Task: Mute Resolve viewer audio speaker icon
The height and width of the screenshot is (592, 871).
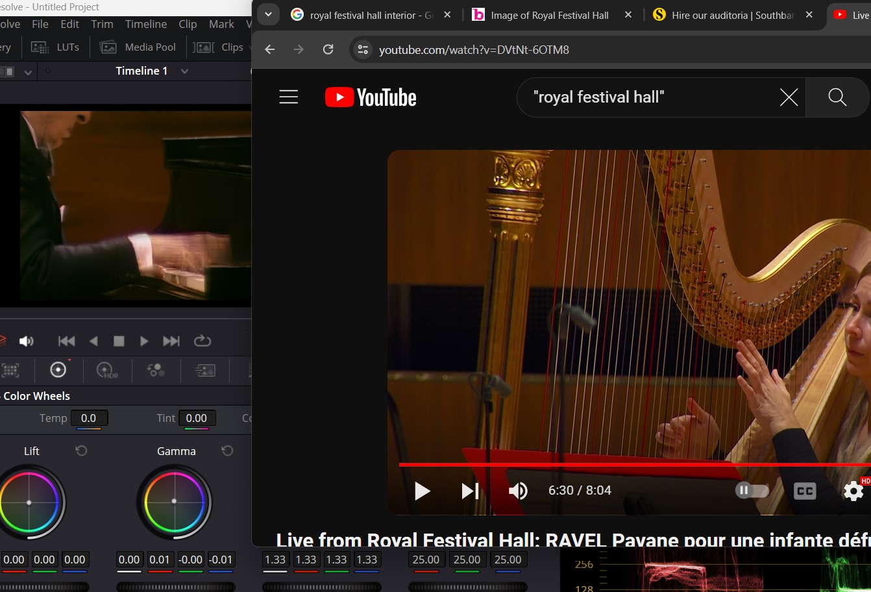Action: coord(27,341)
